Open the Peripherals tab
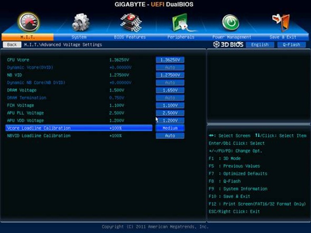 [181, 37]
